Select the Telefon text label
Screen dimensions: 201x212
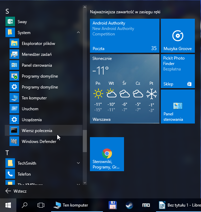pyautogui.click(x=24, y=174)
